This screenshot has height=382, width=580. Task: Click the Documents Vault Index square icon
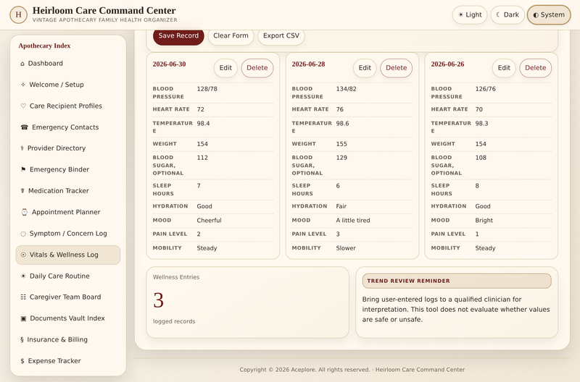tap(23, 318)
